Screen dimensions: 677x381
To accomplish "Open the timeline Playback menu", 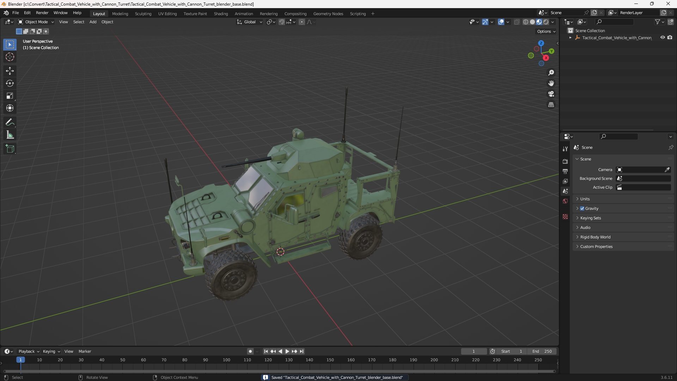I will click(29, 351).
